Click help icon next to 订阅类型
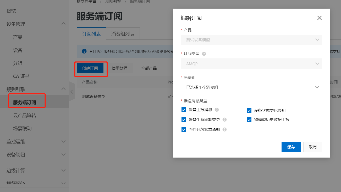 (204, 54)
